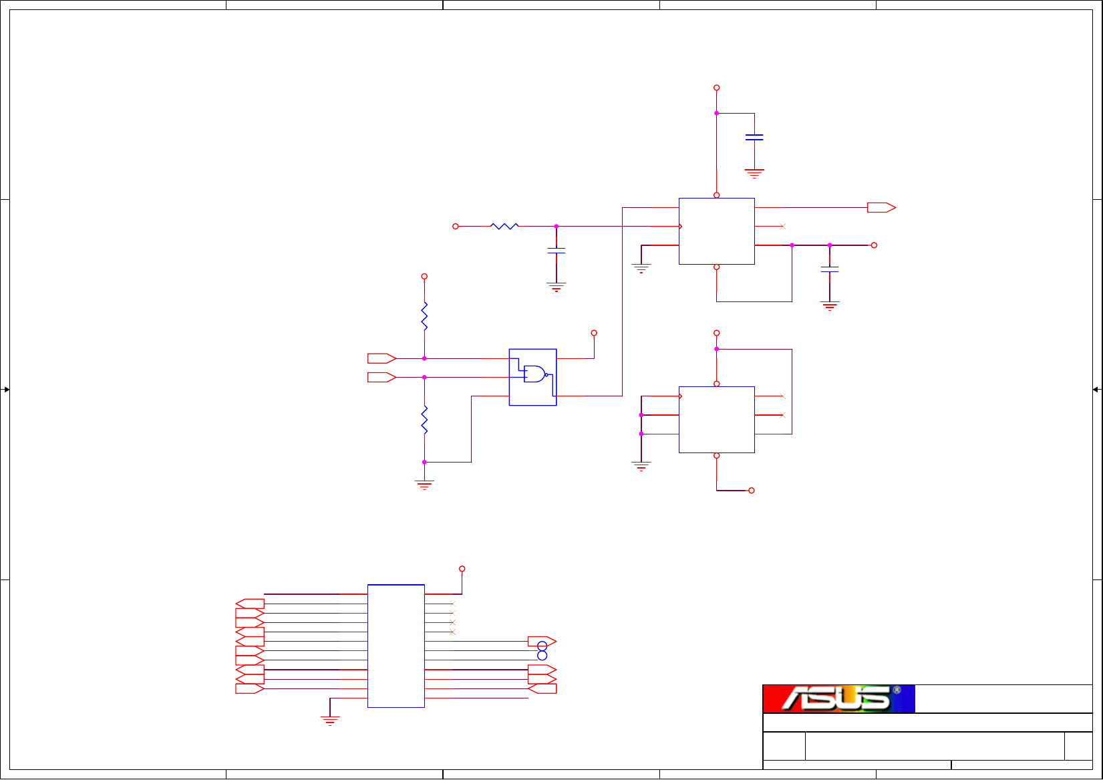
Task: Click the lower blue test point circle
Action: tap(542, 656)
